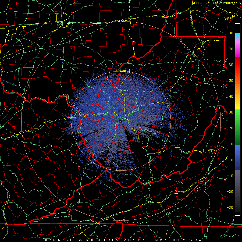Click the red segment of the reflectivity color bar
242x242 pixels.
click(x=237, y=65)
